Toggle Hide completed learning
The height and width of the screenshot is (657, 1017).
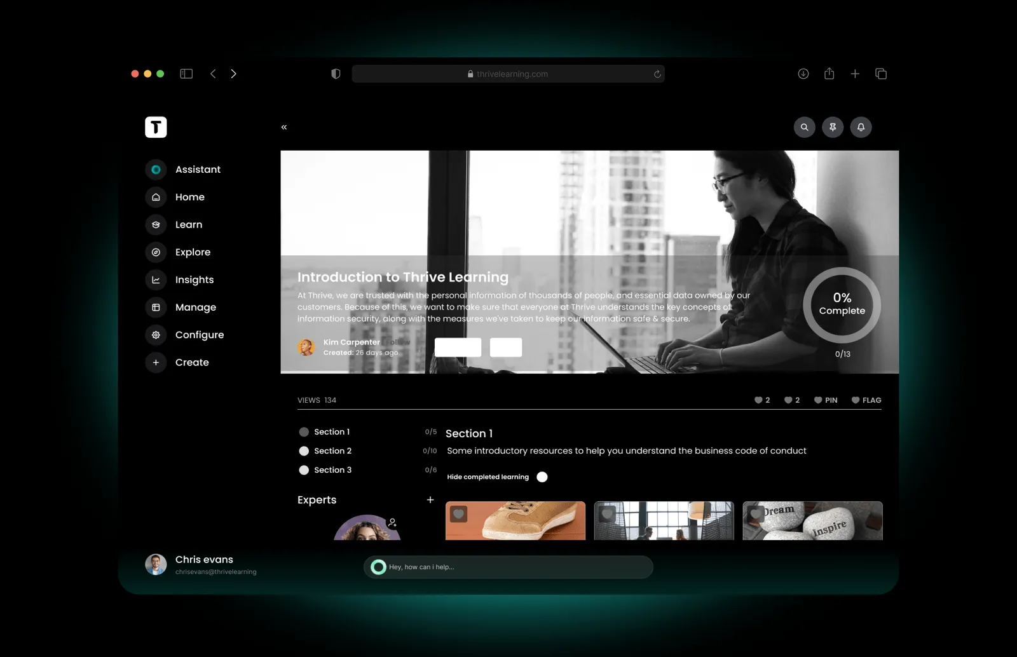click(x=542, y=477)
